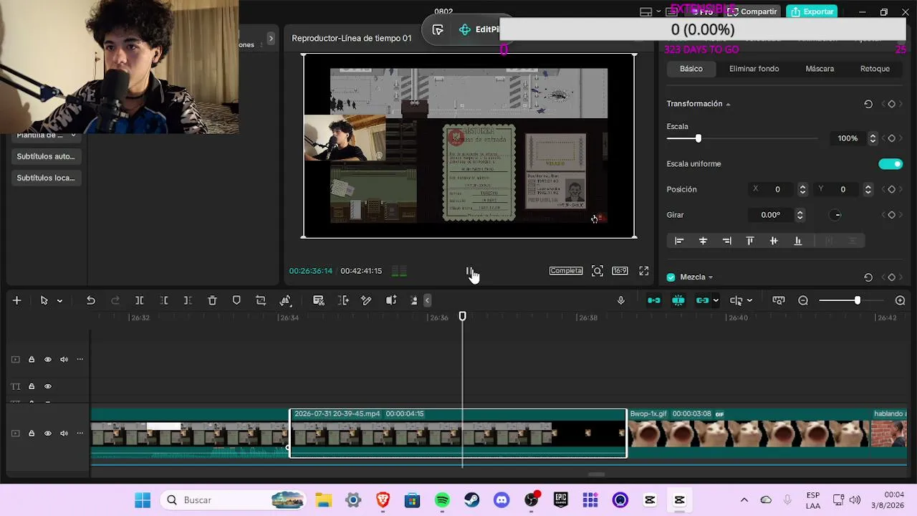The height and width of the screenshot is (516, 917).
Task: Hide the top video track with eye icon
Action: [48, 360]
